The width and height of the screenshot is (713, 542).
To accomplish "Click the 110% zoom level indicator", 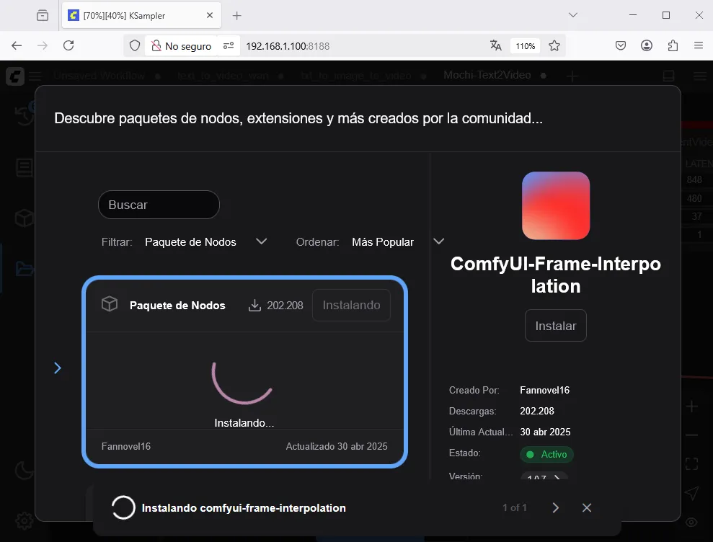I will [x=526, y=46].
